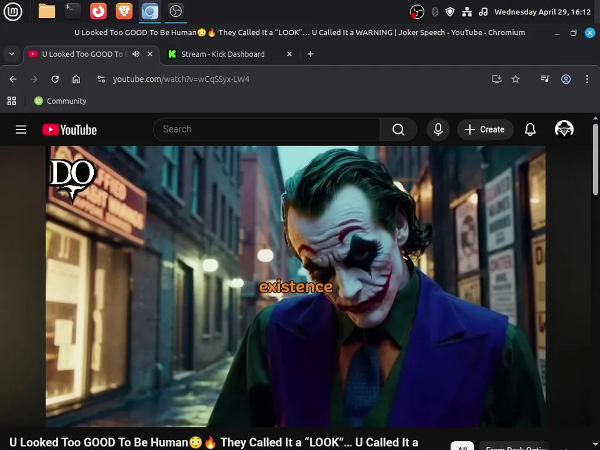Launch Brave browser from the panel
Viewport: 600px width, 450px height.
[x=124, y=11]
